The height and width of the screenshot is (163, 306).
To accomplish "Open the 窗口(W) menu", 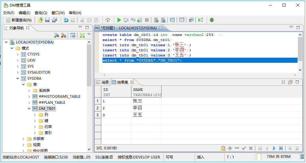I will pyautogui.click(x=58, y=13).
